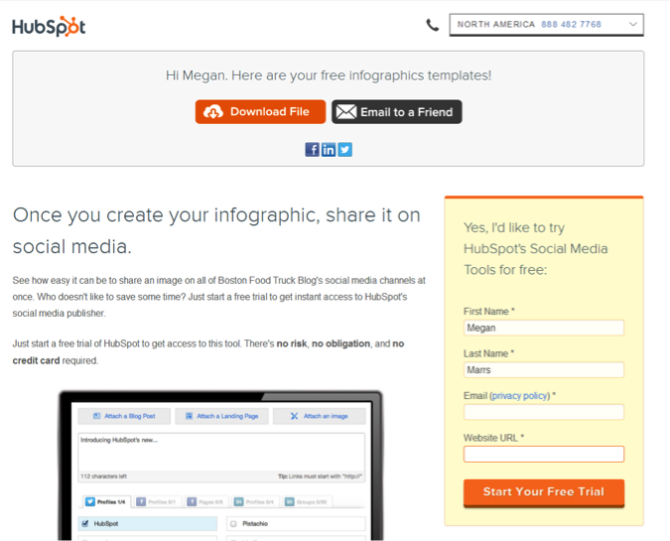This screenshot has width=670, height=541.
Task: Share on Twitter icon
Action: [x=344, y=150]
